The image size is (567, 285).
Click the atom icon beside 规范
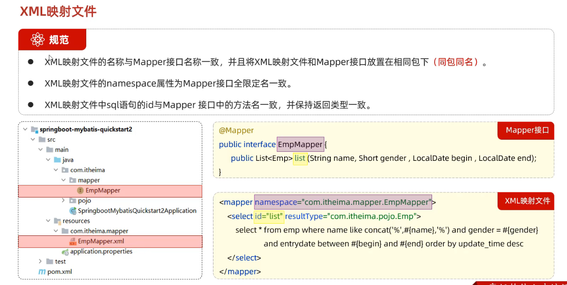pyautogui.click(x=38, y=40)
